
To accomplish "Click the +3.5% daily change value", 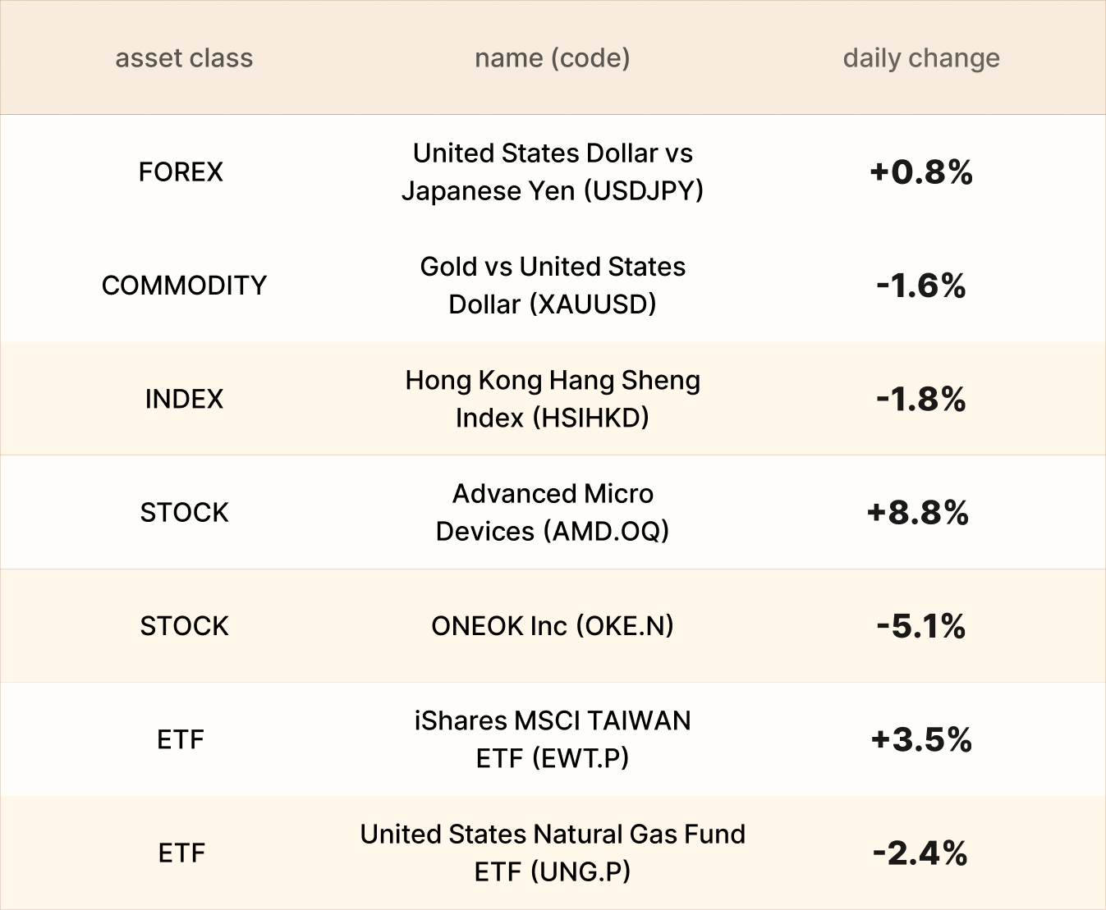I will click(x=920, y=739).
